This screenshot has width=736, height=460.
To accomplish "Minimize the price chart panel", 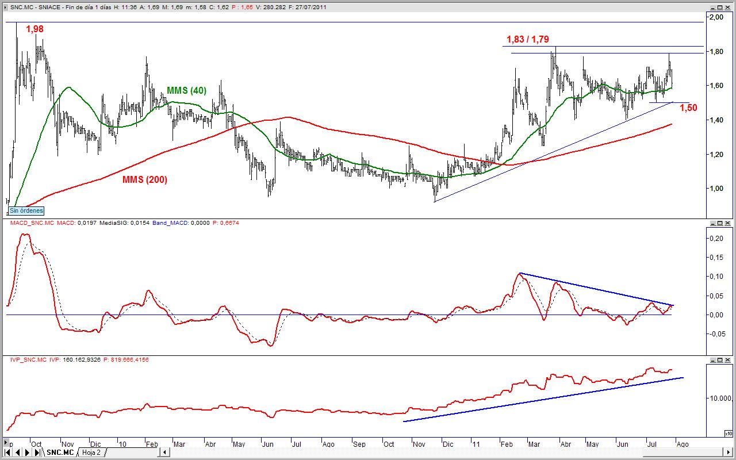I will pos(713,7).
